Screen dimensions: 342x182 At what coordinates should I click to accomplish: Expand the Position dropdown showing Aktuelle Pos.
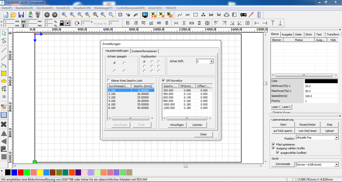point(336,138)
